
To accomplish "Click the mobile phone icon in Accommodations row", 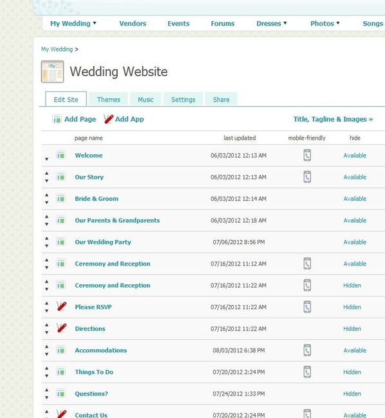I will tap(307, 350).
